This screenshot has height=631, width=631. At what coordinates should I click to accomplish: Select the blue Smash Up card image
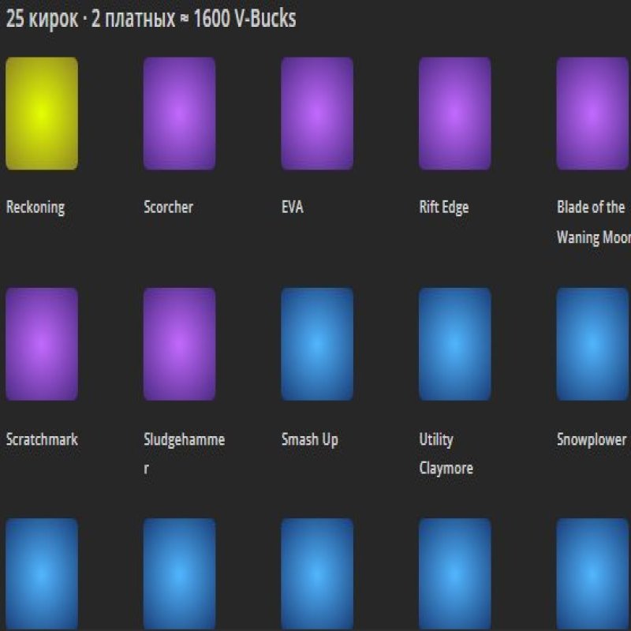tap(317, 344)
